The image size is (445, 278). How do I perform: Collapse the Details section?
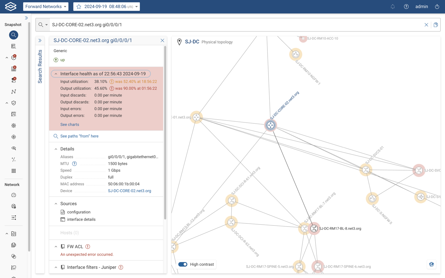click(x=56, y=149)
